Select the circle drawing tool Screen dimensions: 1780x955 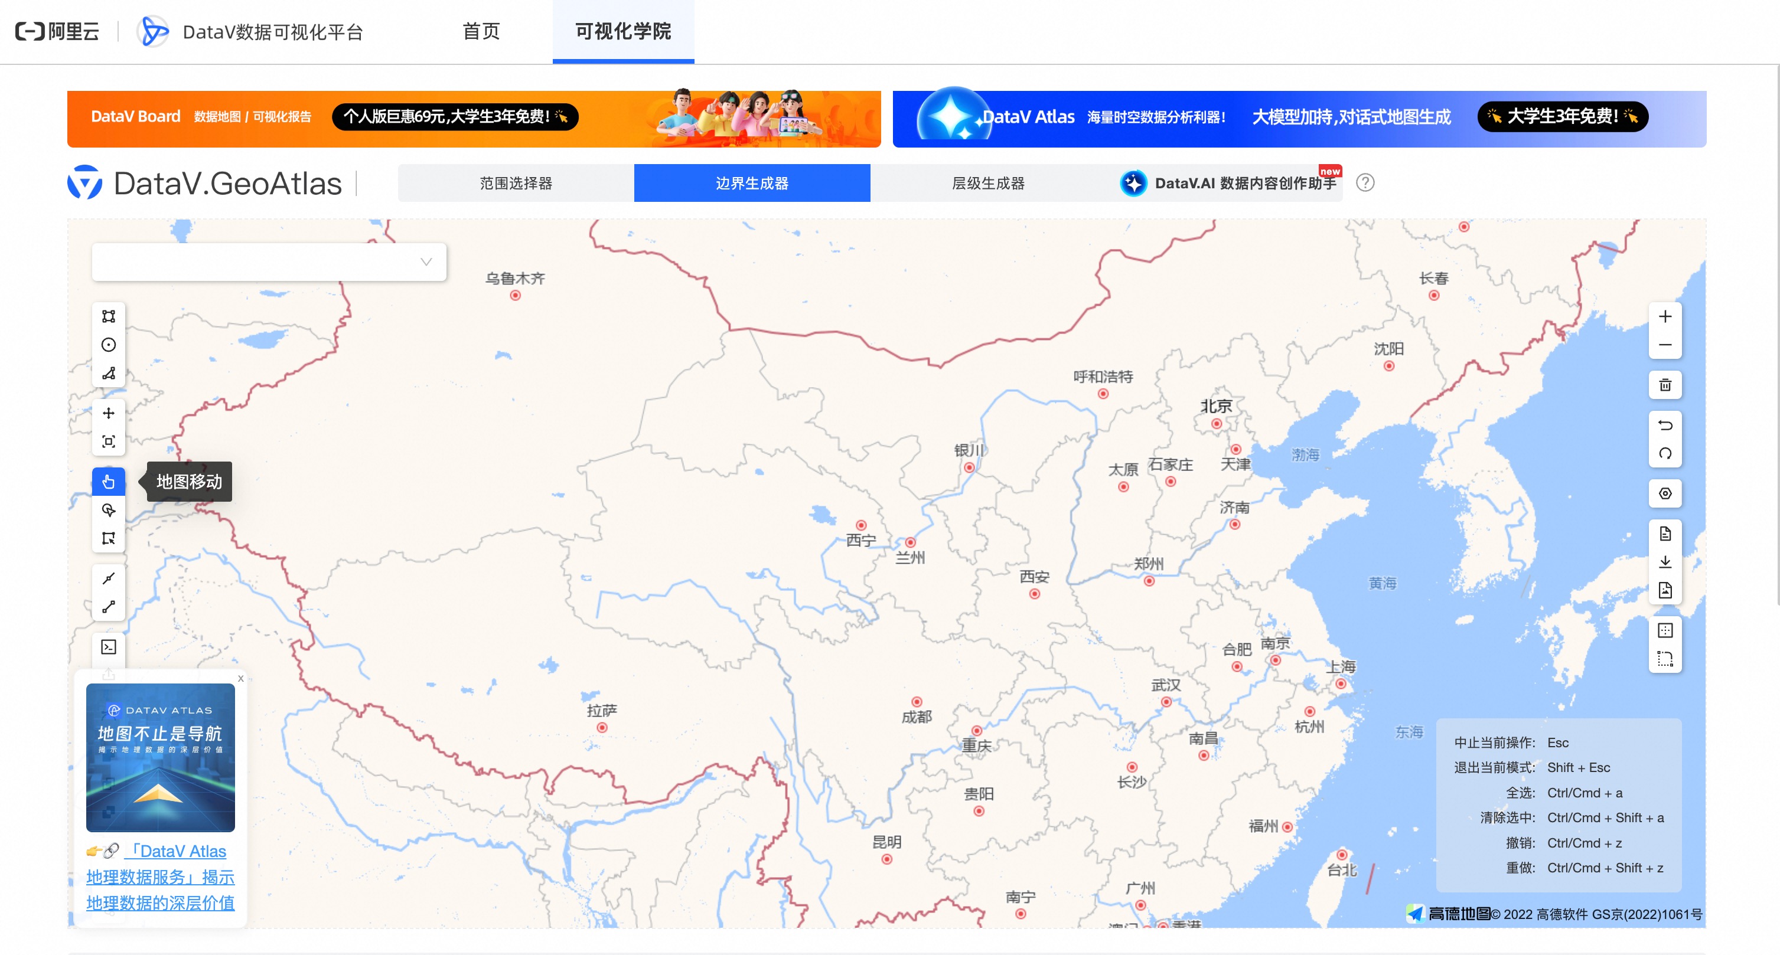click(109, 345)
